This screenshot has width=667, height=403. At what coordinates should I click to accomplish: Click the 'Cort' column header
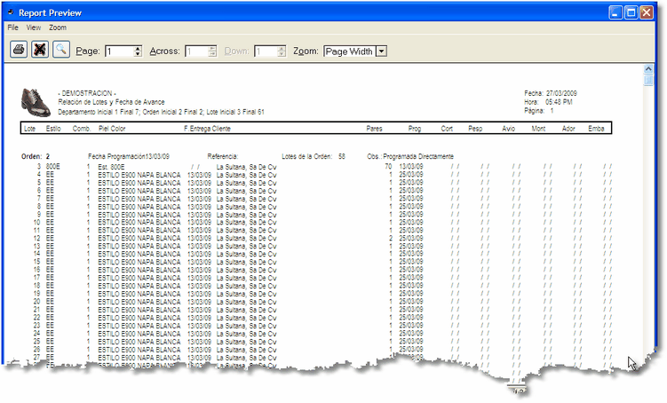[447, 129]
